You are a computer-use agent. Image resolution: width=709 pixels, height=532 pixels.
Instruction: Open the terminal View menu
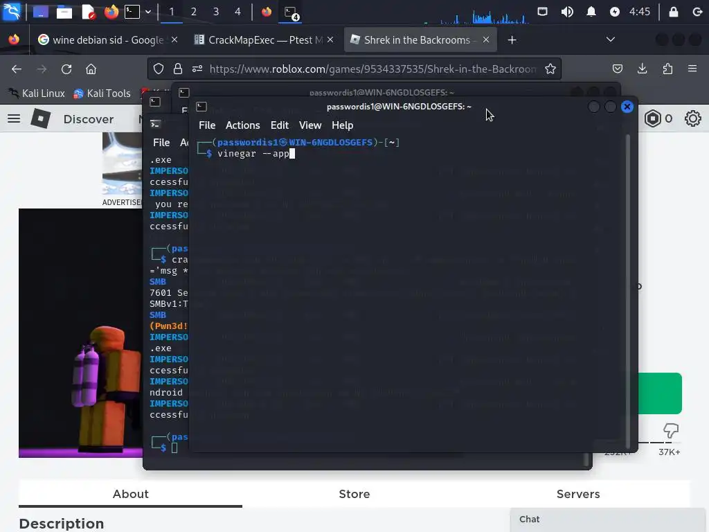pos(310,125)
